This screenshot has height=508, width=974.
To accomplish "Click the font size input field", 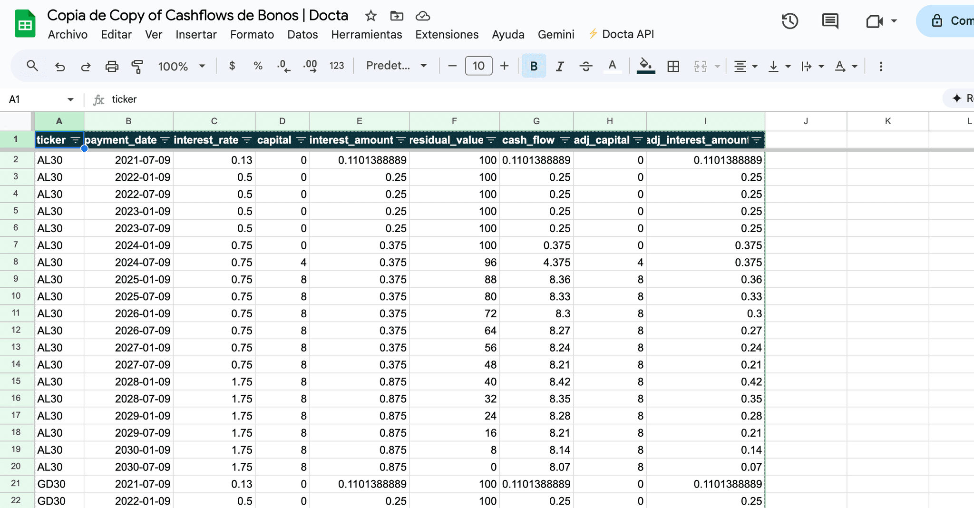I will pyautogui.click(x=478, y=66).
